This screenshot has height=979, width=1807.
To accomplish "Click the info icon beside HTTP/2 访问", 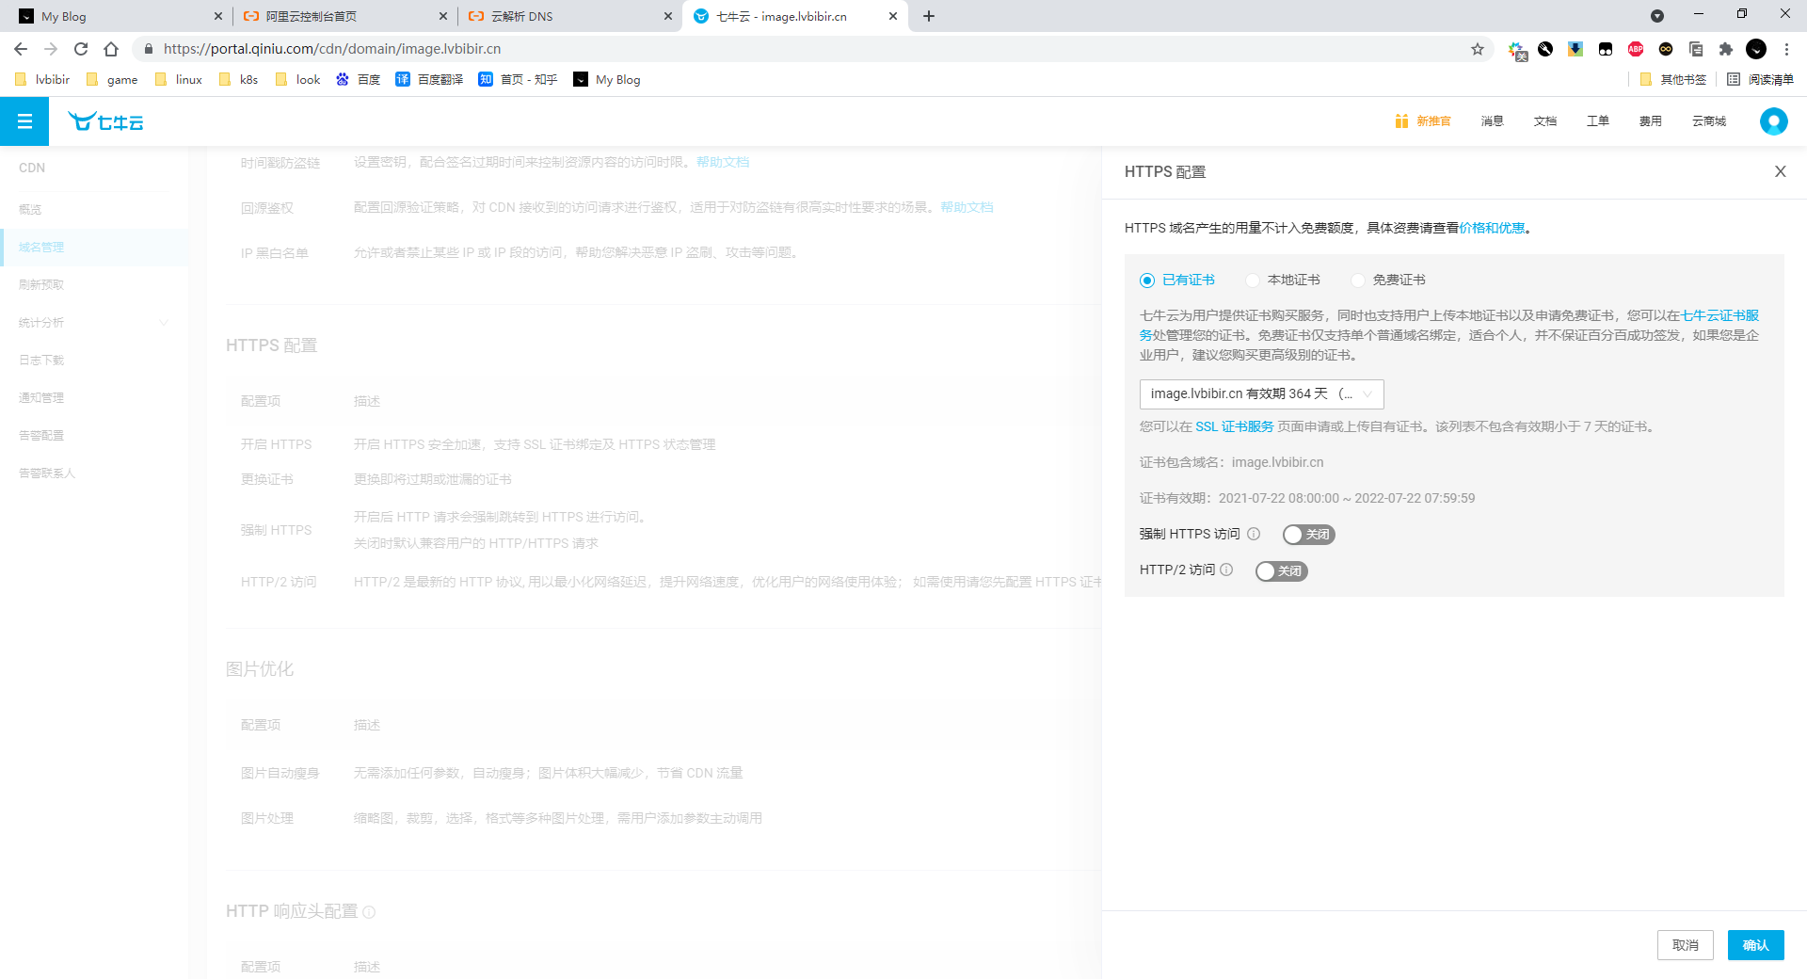I will tap(1226, 570).
